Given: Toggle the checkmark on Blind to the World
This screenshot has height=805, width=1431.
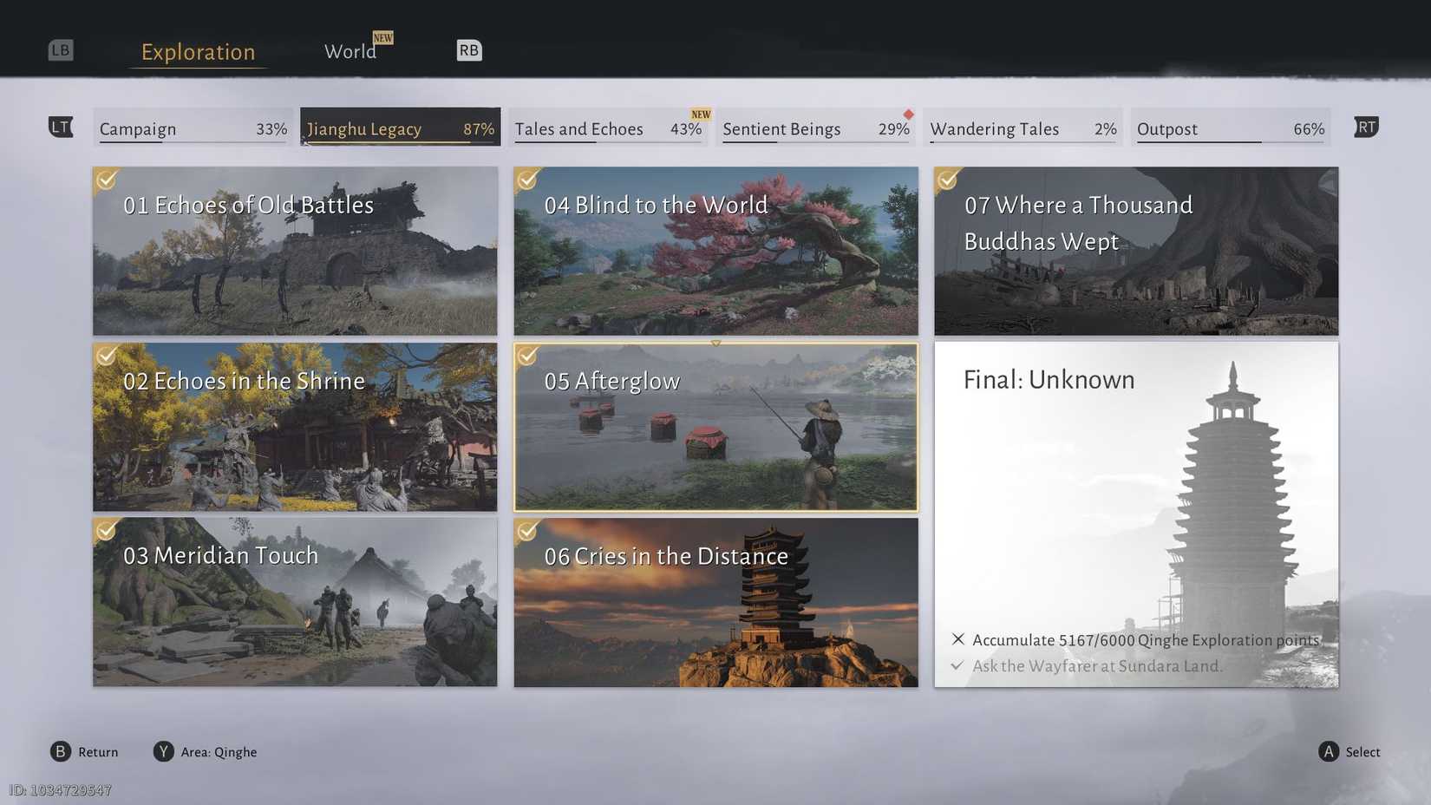Looking at the screenshot, I should click(x=526, y=180).
